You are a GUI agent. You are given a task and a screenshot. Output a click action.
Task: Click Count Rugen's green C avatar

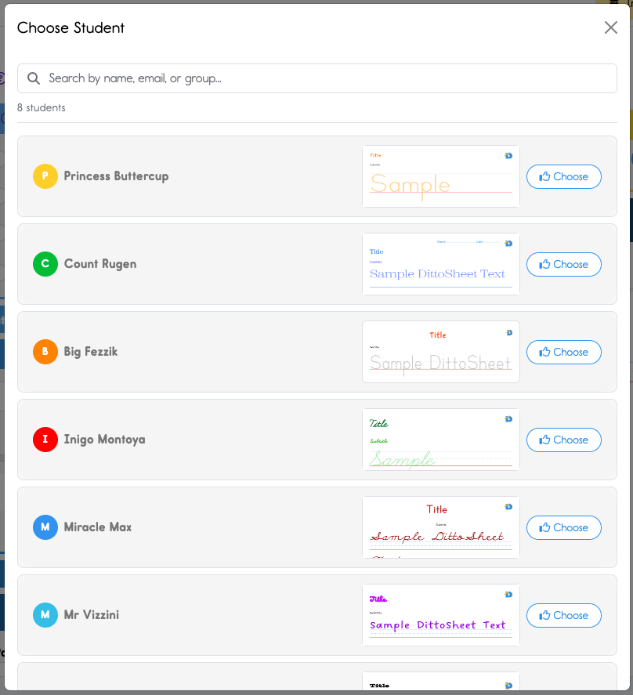click(45, 264)
